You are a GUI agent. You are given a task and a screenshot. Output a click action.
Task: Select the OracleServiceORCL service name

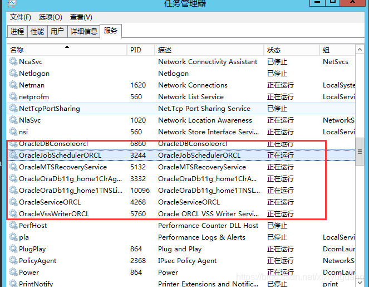(x=50, y=202)
